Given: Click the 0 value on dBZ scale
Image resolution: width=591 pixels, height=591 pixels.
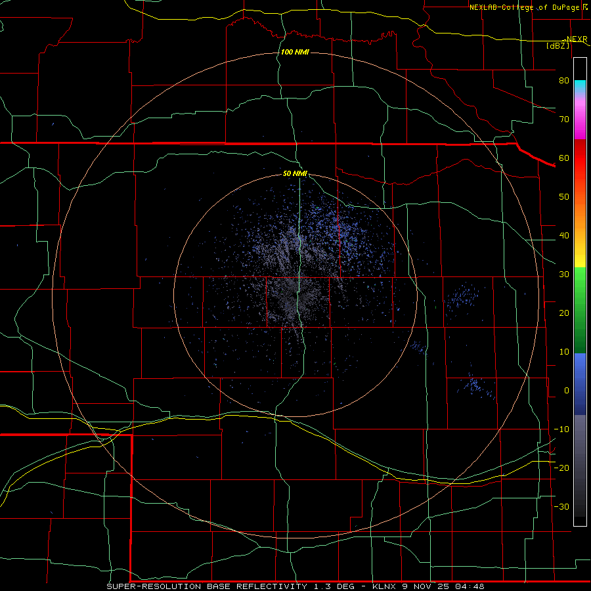Looking at the screenshot, I should [567, 391].
